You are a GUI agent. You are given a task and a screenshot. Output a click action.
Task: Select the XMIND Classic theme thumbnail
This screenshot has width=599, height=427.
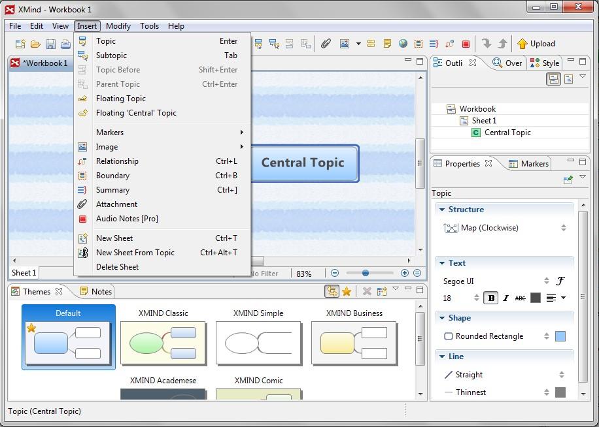pos(163,343)
